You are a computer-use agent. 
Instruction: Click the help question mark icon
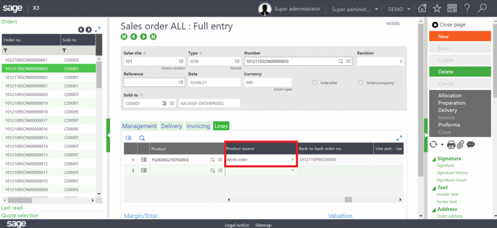pyautogui.click(x=467, y=9)
